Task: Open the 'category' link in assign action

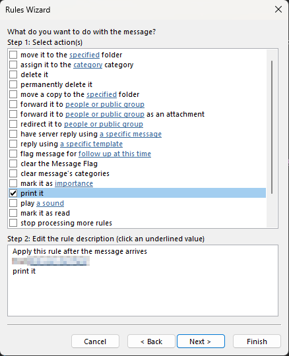Action: point(88,65)
